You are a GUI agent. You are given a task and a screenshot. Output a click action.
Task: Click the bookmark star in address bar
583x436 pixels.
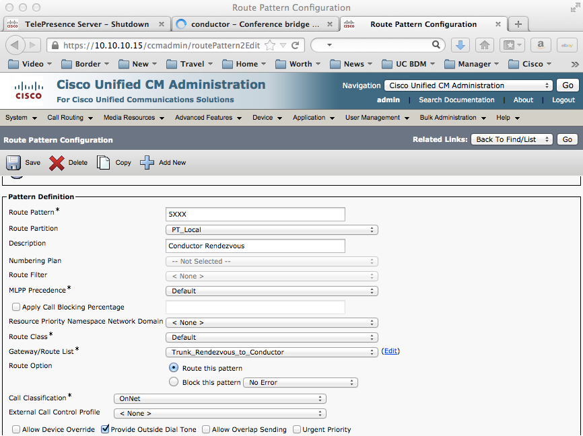click(x=271, y=45)
